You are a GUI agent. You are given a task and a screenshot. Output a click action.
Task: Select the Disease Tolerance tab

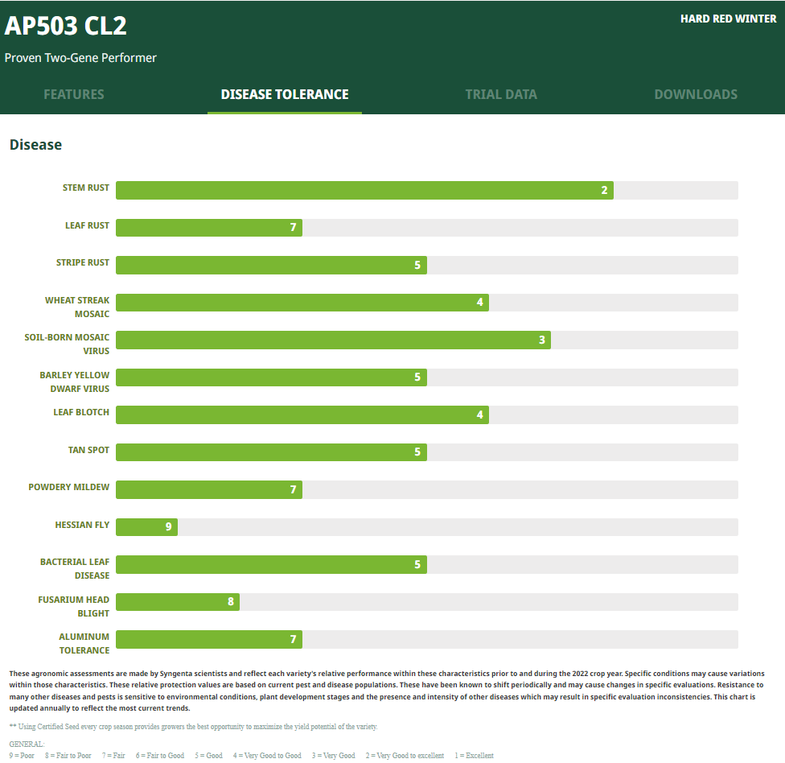pyautogui.click(x=285, y=94)
